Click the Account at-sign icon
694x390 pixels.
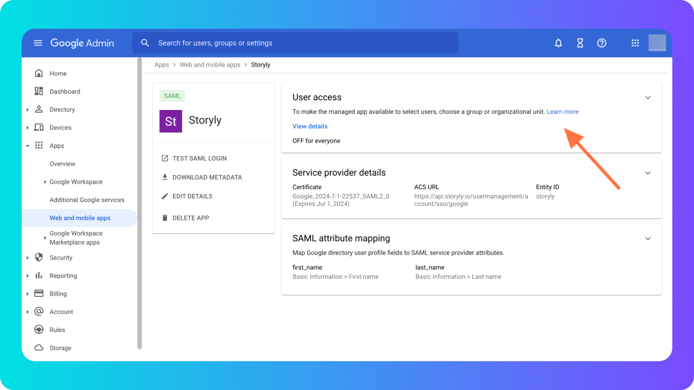tap(38, 311)
